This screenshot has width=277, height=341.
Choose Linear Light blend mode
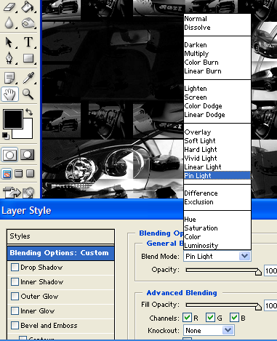(x=217, y=167)
